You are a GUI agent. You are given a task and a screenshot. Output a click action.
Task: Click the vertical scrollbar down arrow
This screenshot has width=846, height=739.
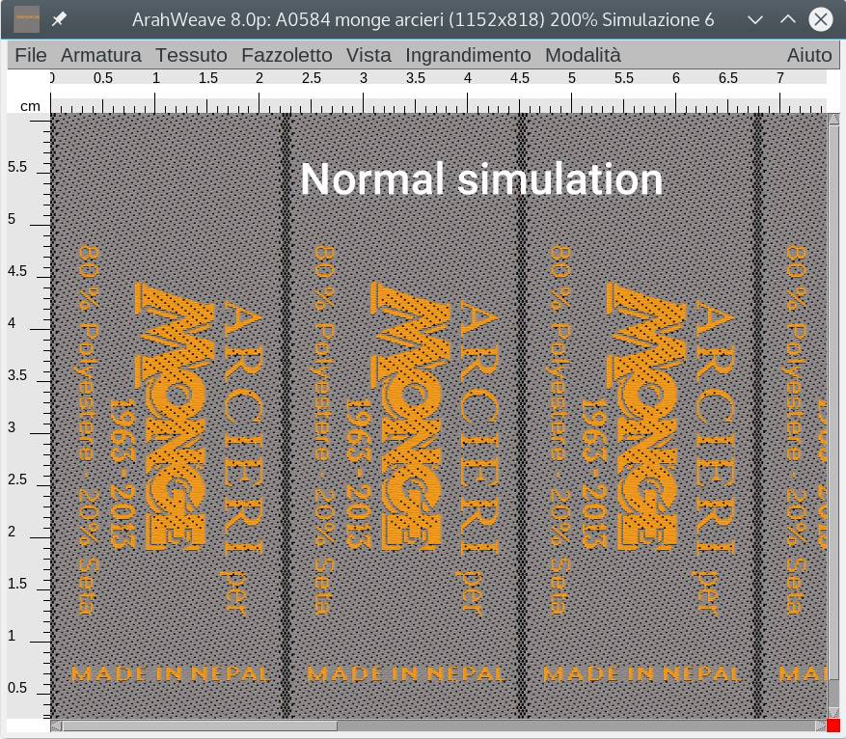tap(833, 713)
